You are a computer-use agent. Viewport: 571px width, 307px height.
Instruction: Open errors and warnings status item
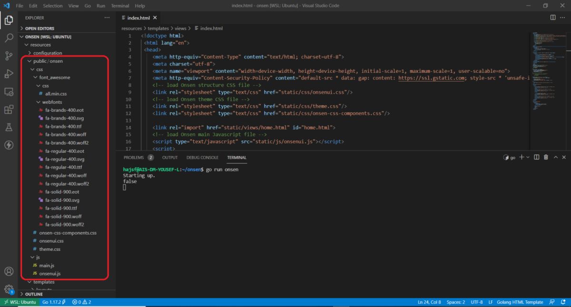point(82,302)
